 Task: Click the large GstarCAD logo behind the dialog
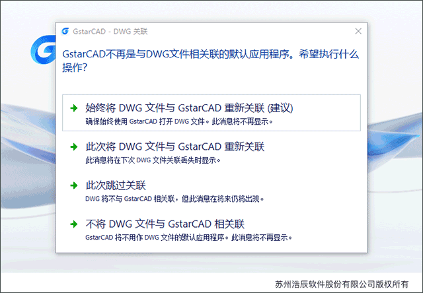tap(43, 49)
